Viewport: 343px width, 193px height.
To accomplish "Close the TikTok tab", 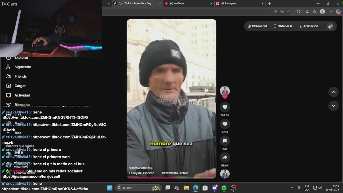I will (x=160, y=3).
